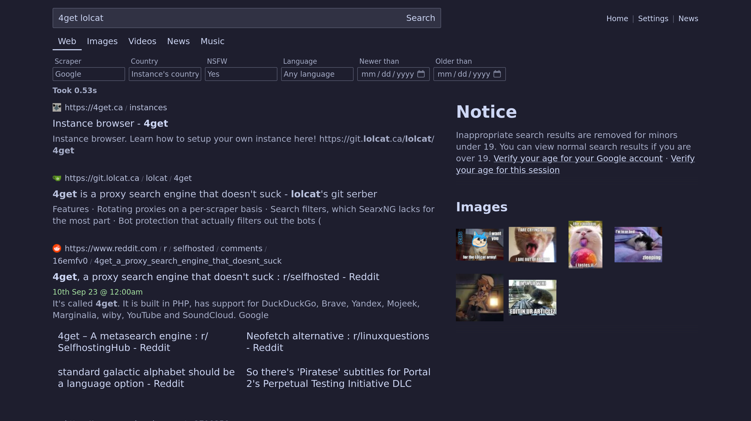751x421 pixels.
Task: Open the EDITIN UR ARTICLEZ cat thumbnail
Action: click(532, 298)
